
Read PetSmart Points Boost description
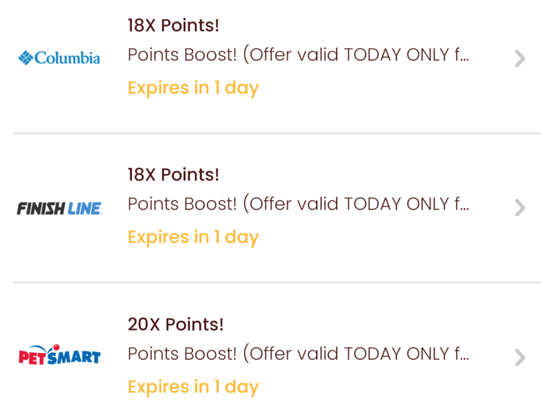coord(299,354)
